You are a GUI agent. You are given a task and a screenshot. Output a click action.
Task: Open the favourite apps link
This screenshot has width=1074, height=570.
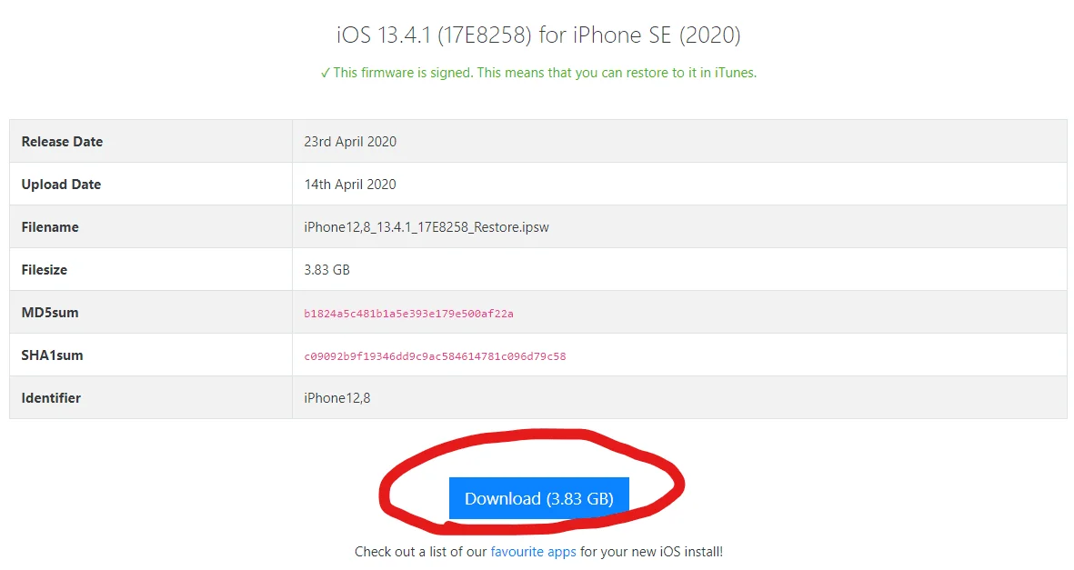533,552
